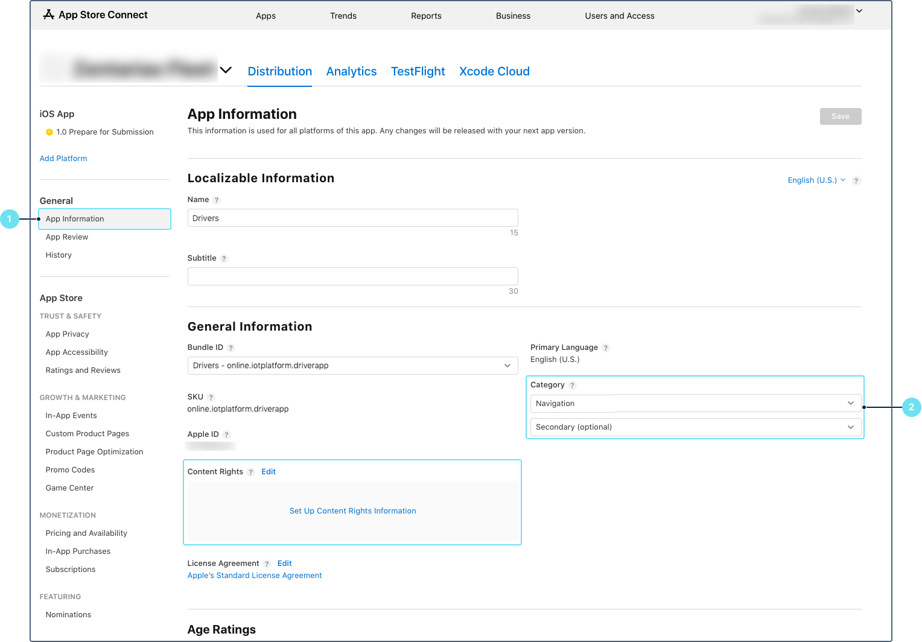Click the Save button

tap(841, 116)
